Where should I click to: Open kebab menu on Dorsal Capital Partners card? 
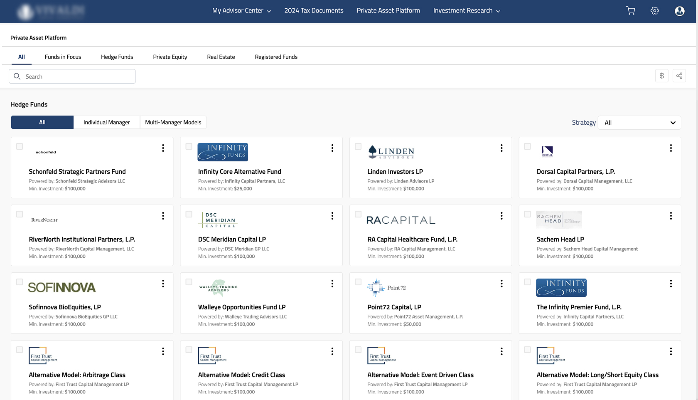(671, 148)
